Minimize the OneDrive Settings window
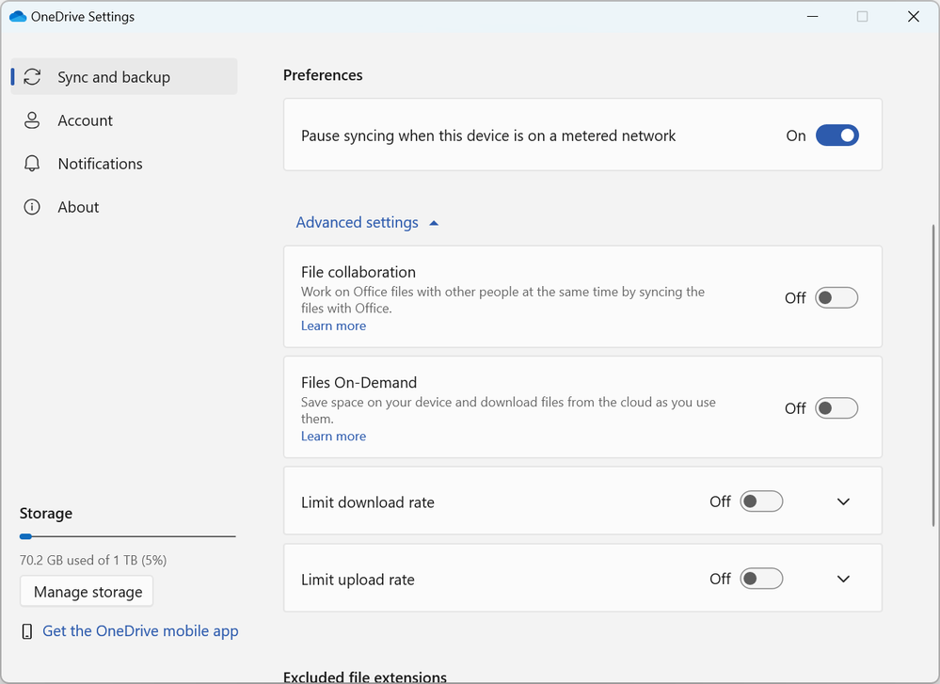The width and height of the screenshot is (940, 684). [812, 16]
